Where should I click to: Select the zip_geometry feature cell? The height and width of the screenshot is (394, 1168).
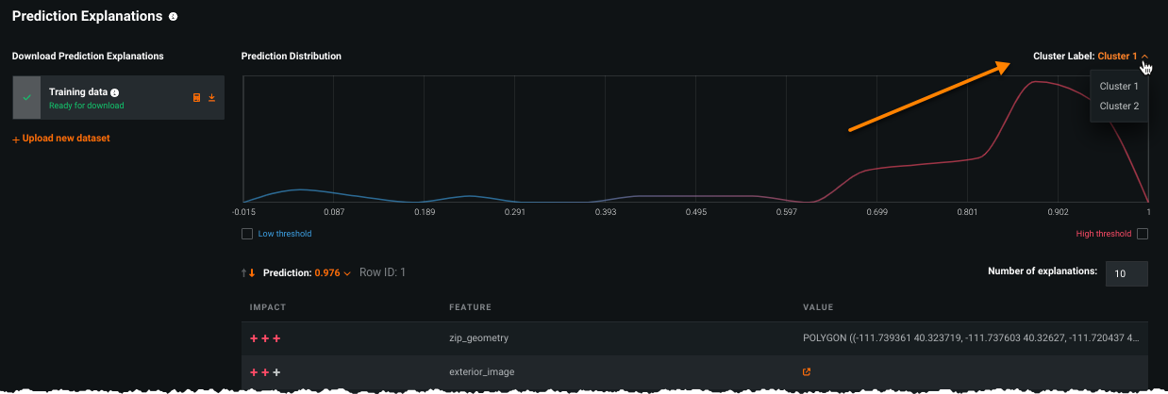(x=479, y=337)
